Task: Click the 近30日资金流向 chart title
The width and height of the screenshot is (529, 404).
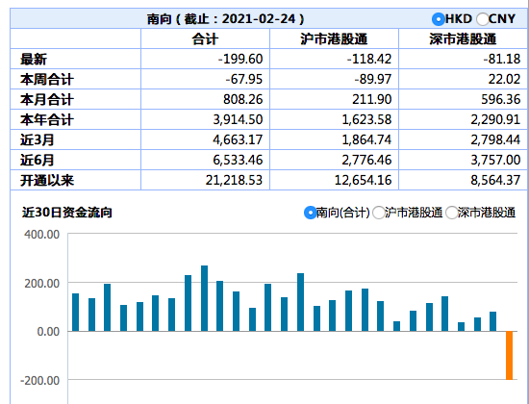Action: 67,213
